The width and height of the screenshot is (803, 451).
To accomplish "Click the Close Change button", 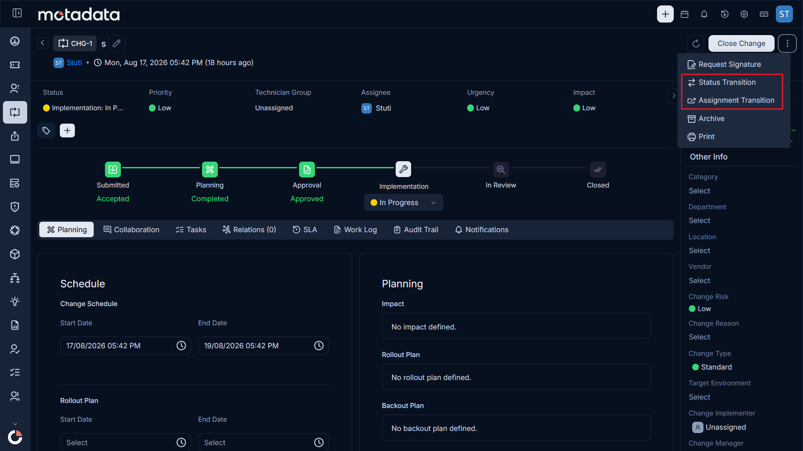I will [741, 43].
